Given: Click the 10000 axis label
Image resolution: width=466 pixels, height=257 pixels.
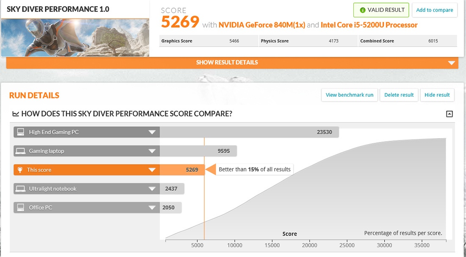Looking at the screenshot, I should (x=235, y=246).
